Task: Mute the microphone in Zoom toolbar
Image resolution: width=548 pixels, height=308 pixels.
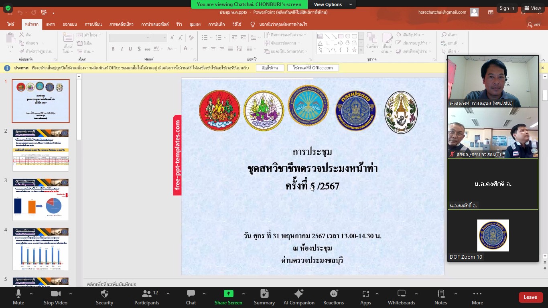Action: tap(18, 297)
